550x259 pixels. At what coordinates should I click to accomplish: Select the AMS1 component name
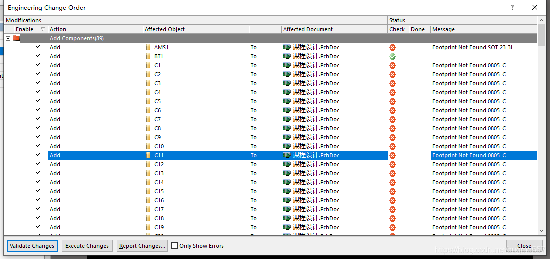[161, 47]
